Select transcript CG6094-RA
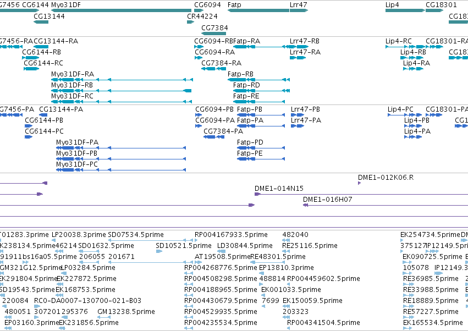 coord(215,52)
